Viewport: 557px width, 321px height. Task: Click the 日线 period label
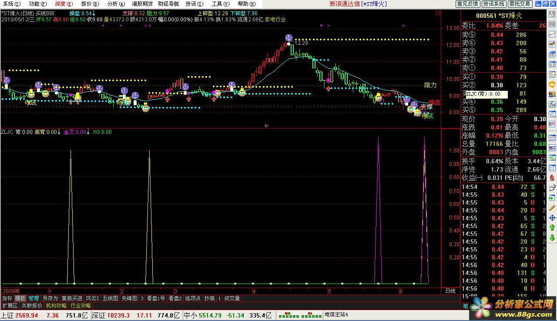(450, 291)
